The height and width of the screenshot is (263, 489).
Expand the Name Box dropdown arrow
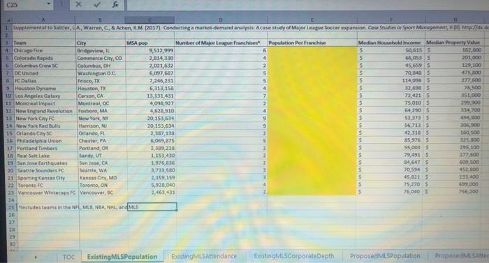click(49, 3)
